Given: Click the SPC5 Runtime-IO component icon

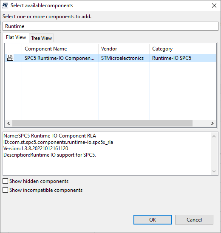Looking at the screenshot, I should (10, 58).
